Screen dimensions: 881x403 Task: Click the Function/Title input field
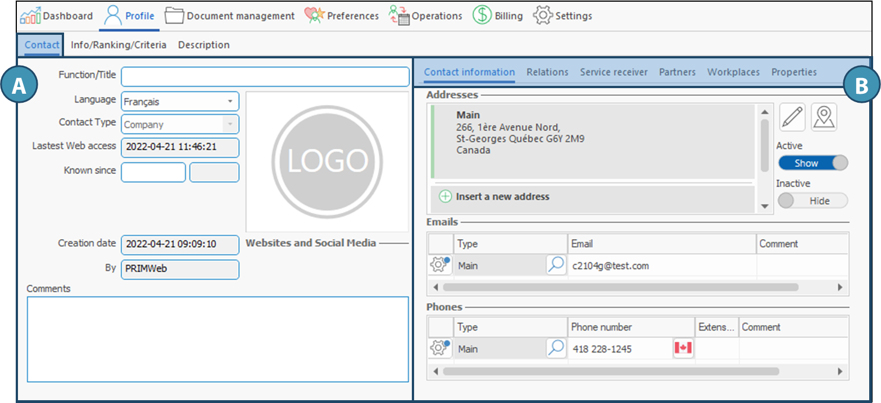[265, 76]
